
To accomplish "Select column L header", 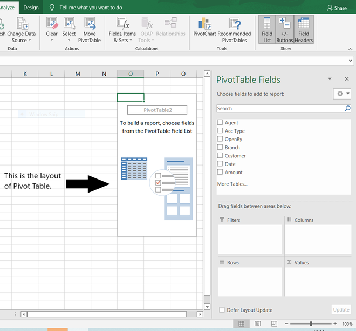I will pyautogui.click(x=51, y=74).
